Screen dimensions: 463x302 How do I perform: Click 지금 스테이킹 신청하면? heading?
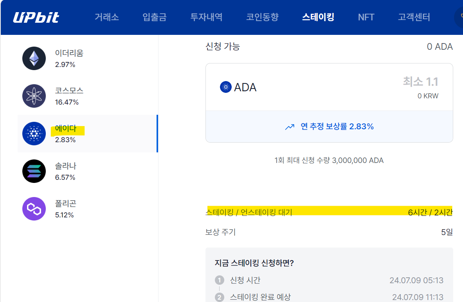[x=254, y=263]
